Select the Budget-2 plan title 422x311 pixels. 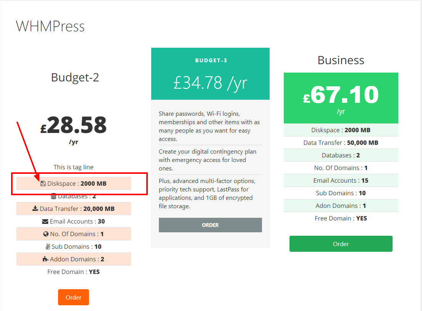(x=75, y=78)
